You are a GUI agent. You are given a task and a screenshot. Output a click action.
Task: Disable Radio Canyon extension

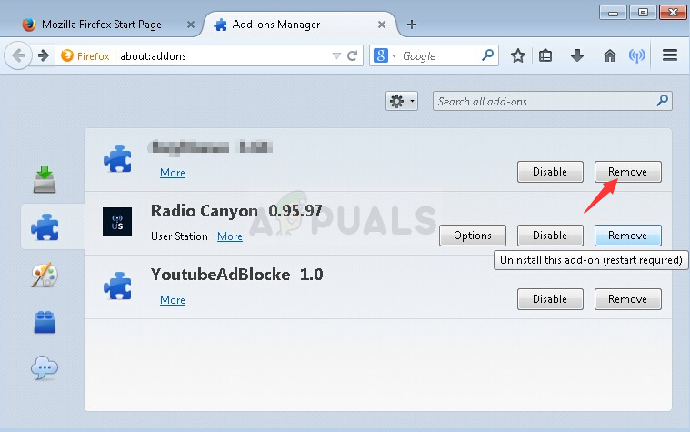(550, 236)
